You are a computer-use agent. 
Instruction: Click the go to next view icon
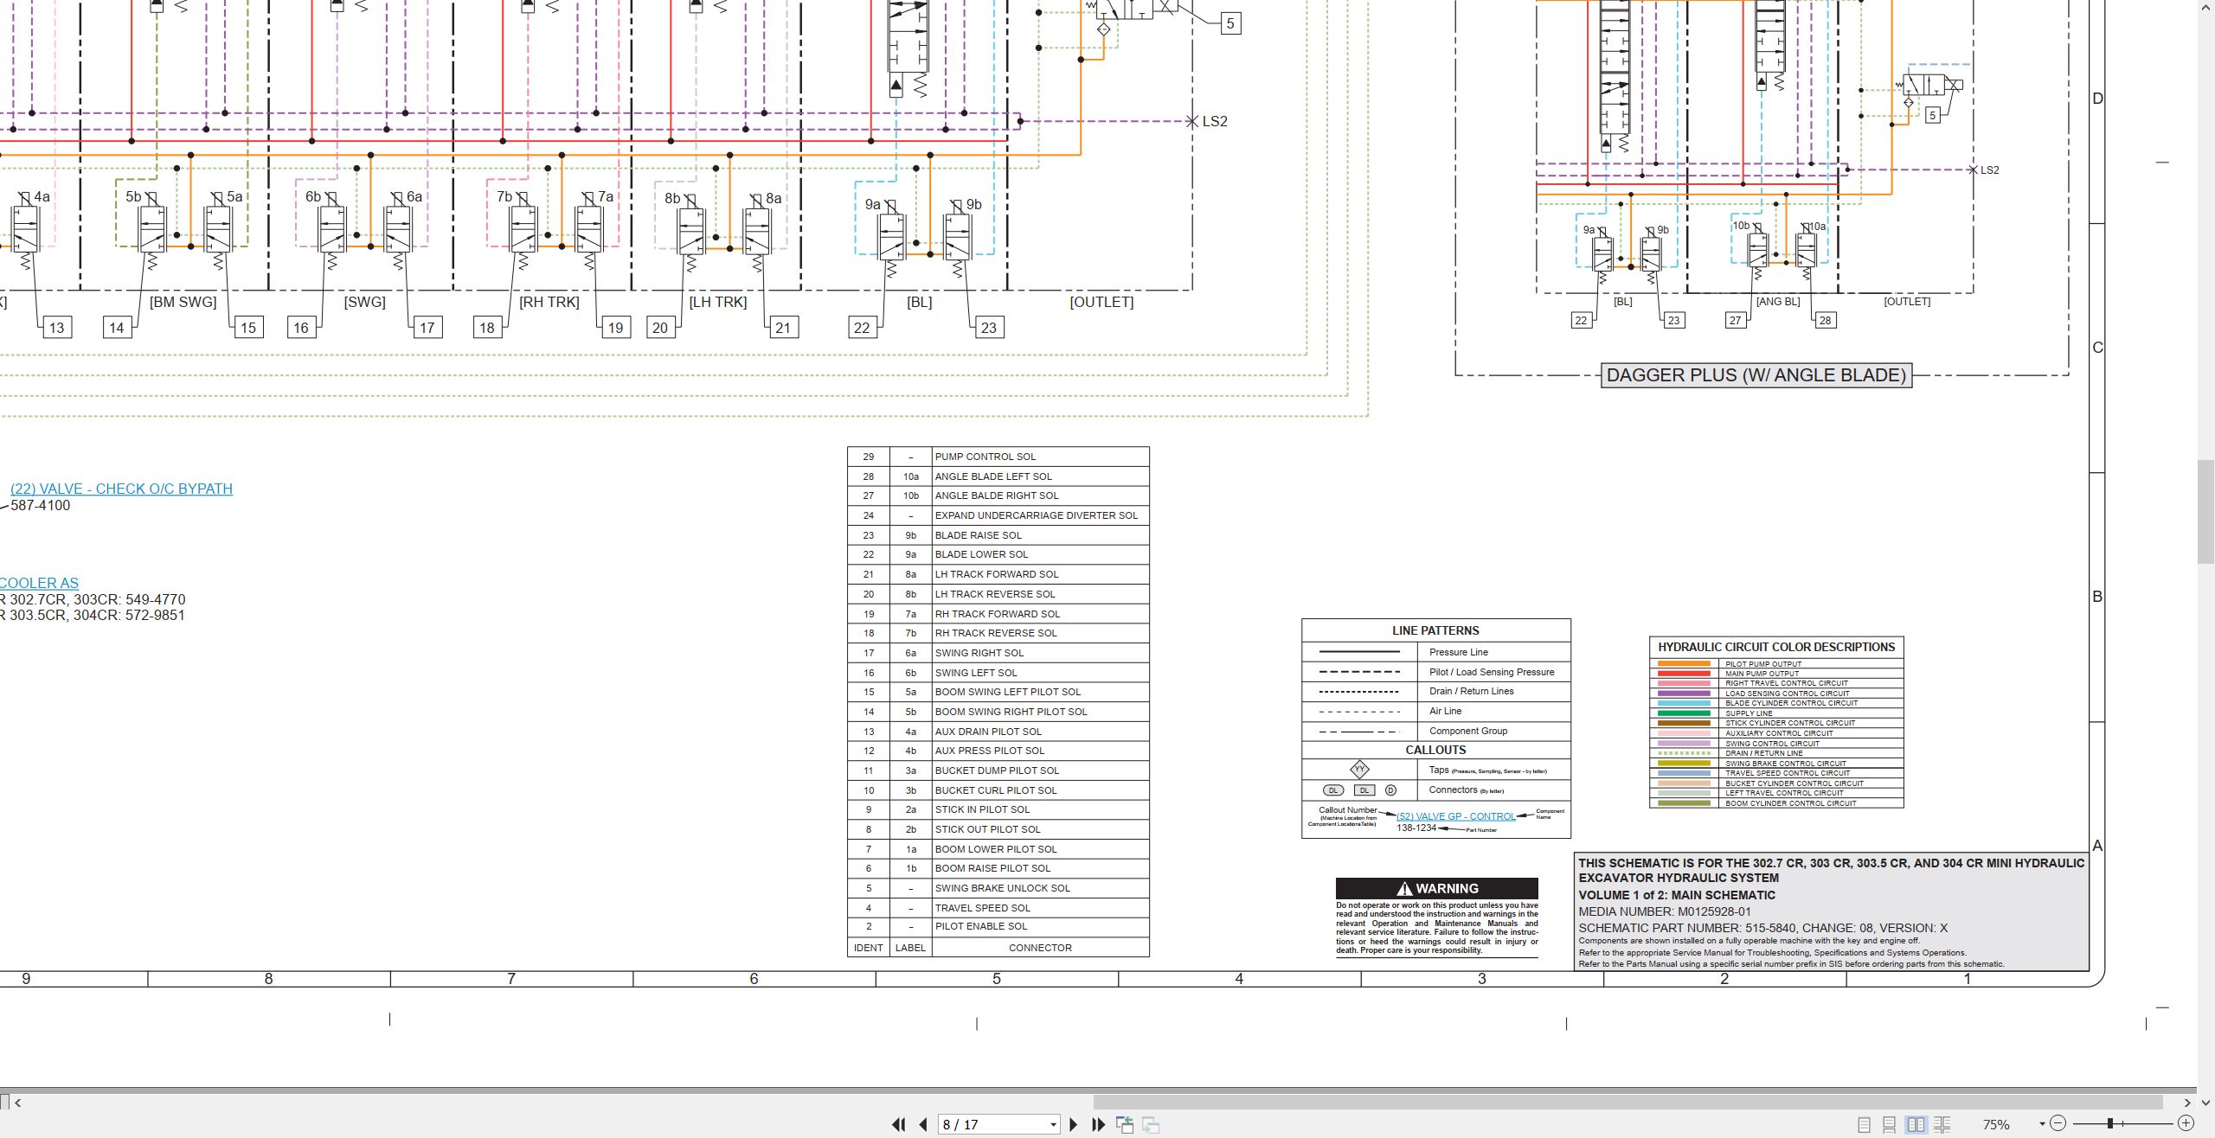(x=1151, y=1124)
